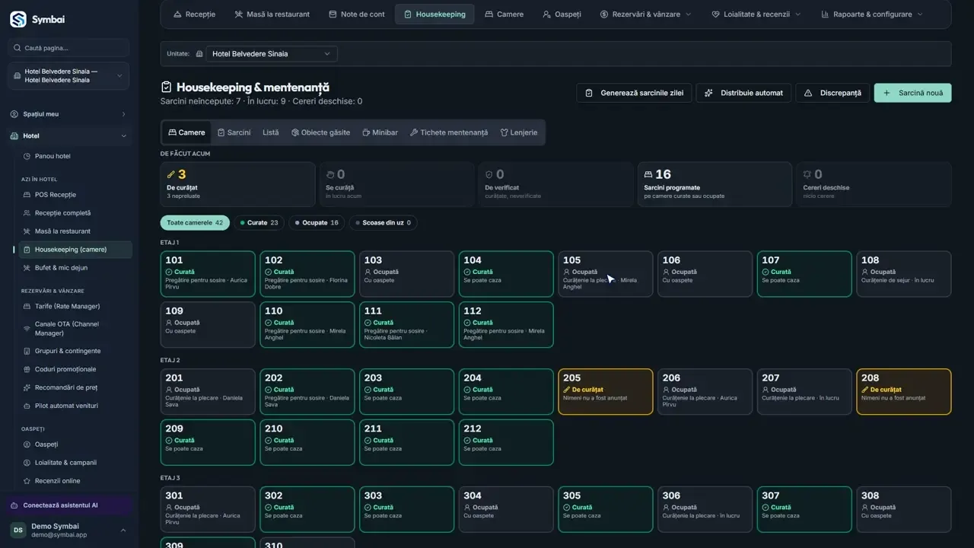The width and height of the screenshot is (974, 548).
Task: Open Unitate dropdown Hotel Belvedere Sinaia
Action: click(x=272, y=54)
